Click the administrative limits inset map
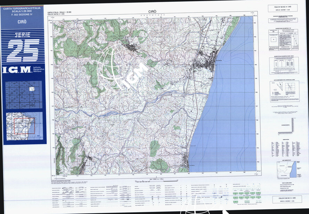309x214 pixels. tap(287, 169)
